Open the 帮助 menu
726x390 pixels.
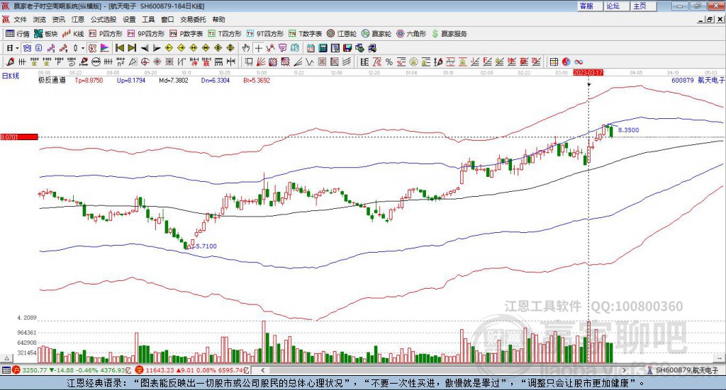pos(218,19)
